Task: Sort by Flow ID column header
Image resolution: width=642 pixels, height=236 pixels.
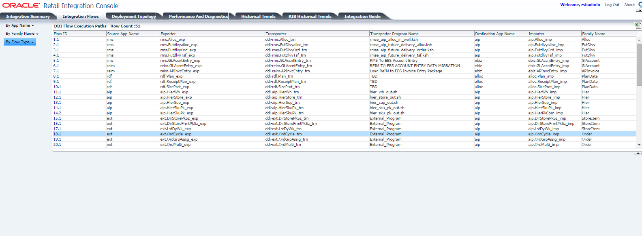Action: coord(79,34)
